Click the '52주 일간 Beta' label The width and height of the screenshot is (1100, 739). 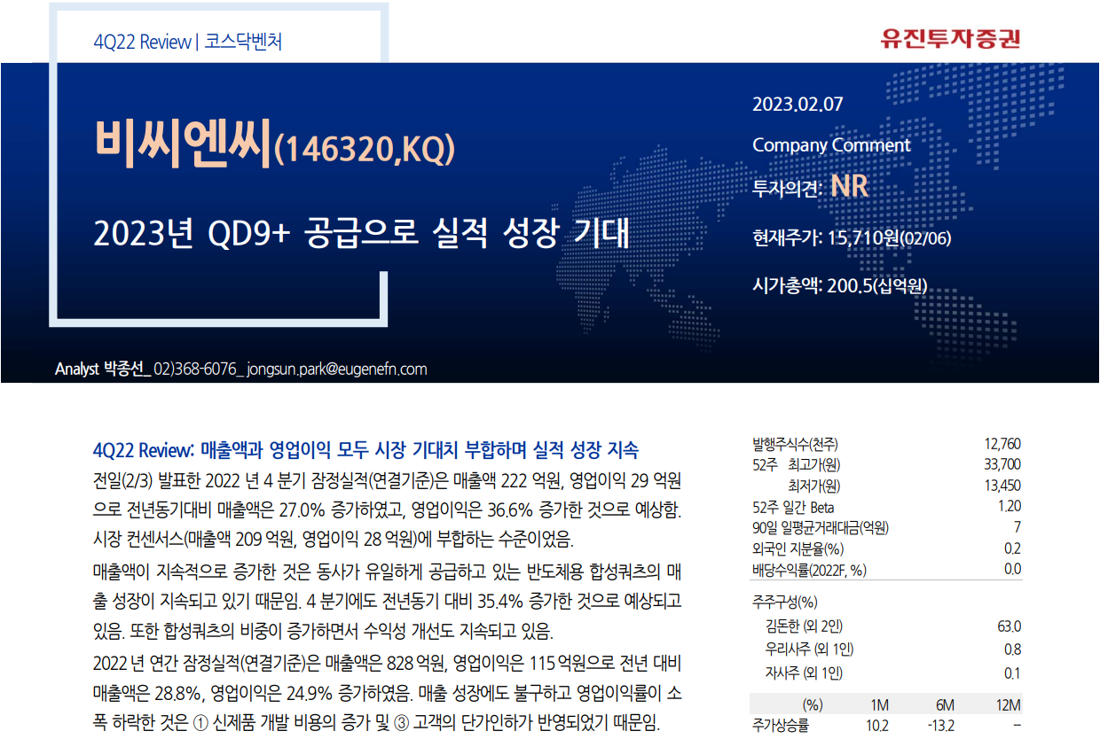792,507
